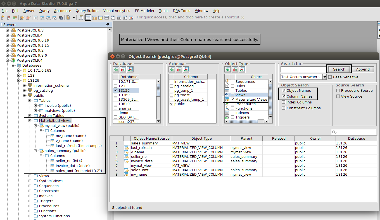Click the Servers panel restore icon

pyautogui.click(x=107, y=25)
